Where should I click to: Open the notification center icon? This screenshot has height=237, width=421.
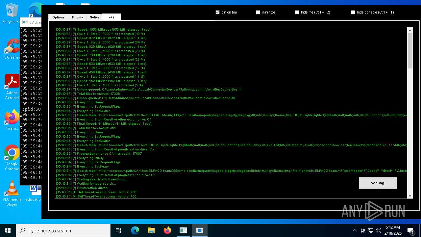tap(411, 231)
